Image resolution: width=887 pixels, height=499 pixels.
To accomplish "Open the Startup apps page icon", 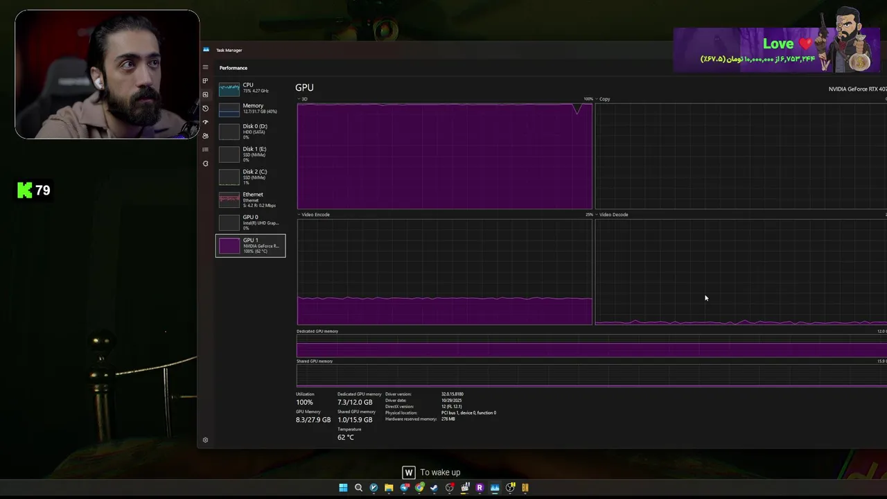I will click(205, 122).
